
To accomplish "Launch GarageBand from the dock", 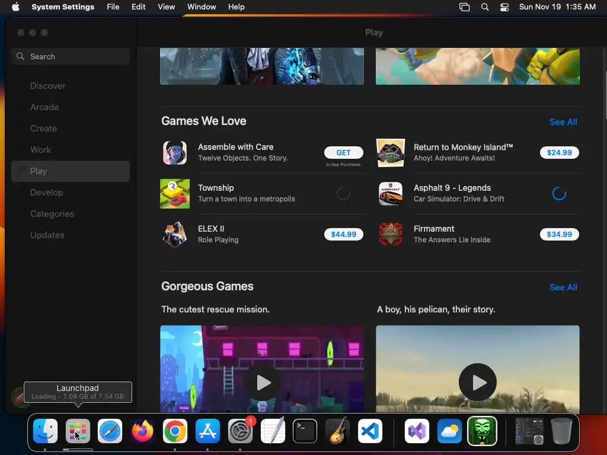I will point(337,431).
